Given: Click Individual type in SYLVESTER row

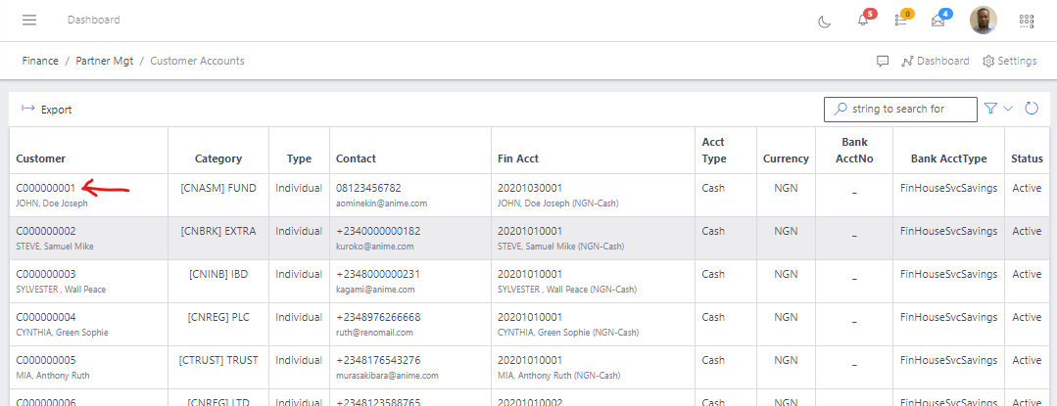Looking at the screenshot, I should click(x=299, y=274).
